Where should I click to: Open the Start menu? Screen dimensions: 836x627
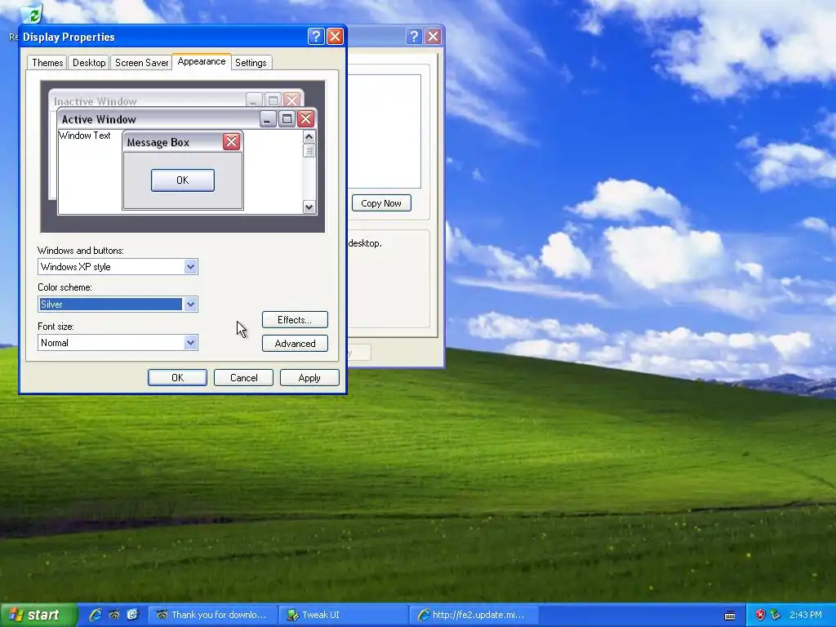point(38,615)
